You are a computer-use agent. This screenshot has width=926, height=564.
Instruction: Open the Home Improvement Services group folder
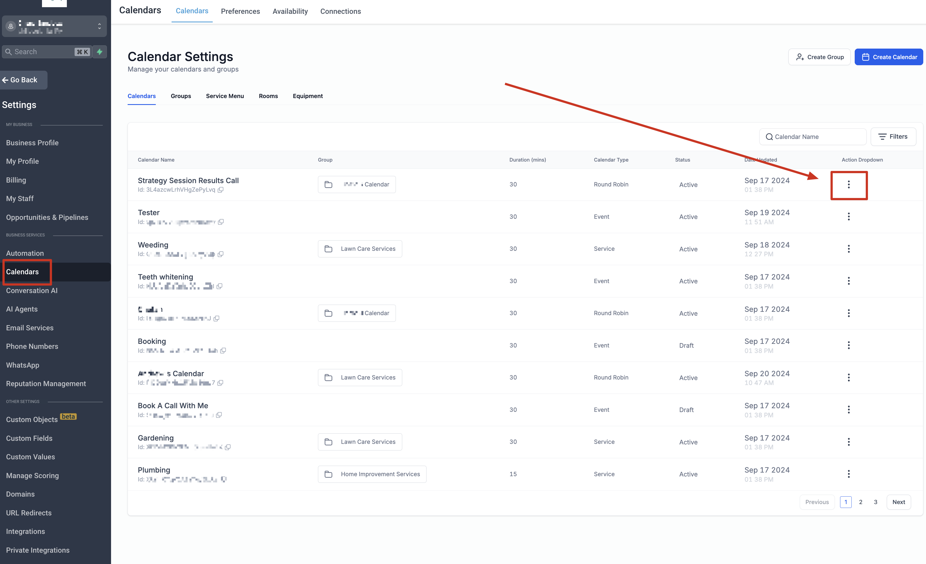[x=372, y=474]
